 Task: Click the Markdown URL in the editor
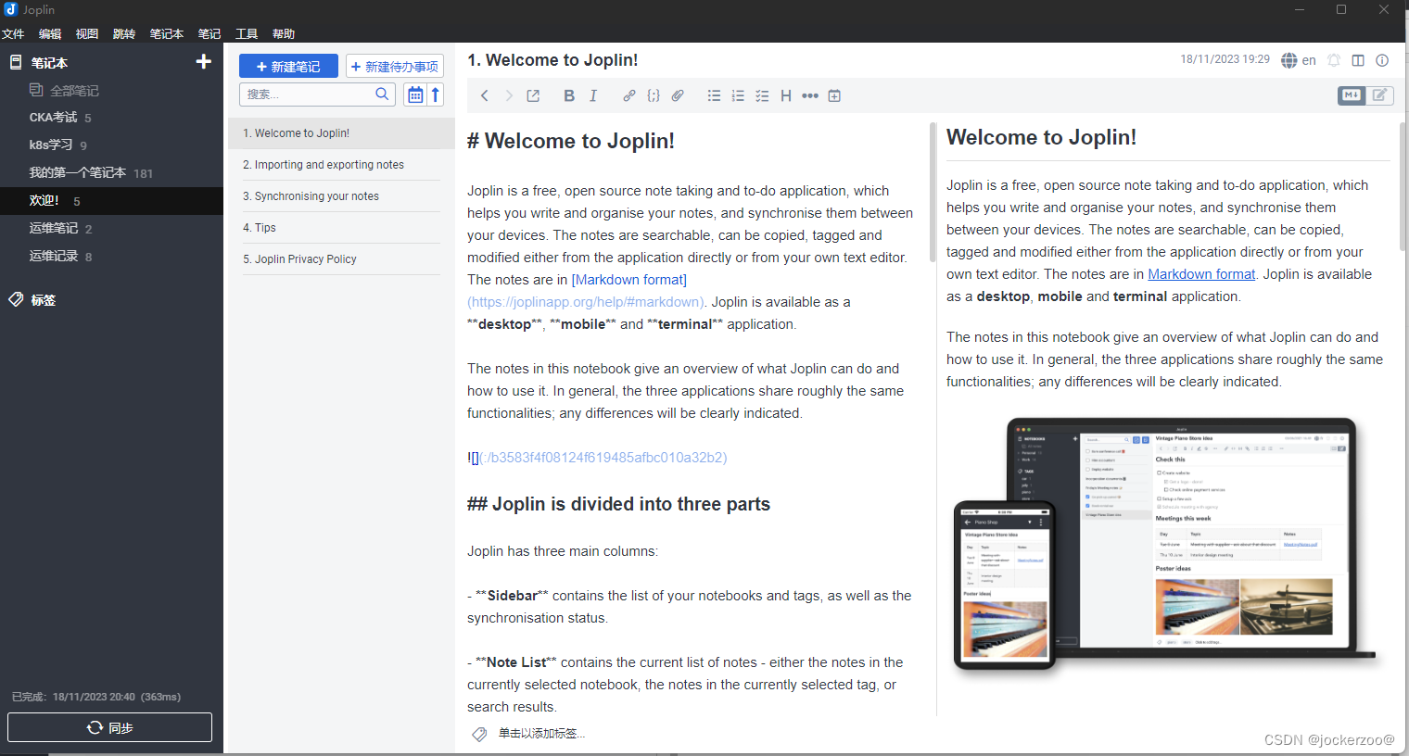pos(586,302)
